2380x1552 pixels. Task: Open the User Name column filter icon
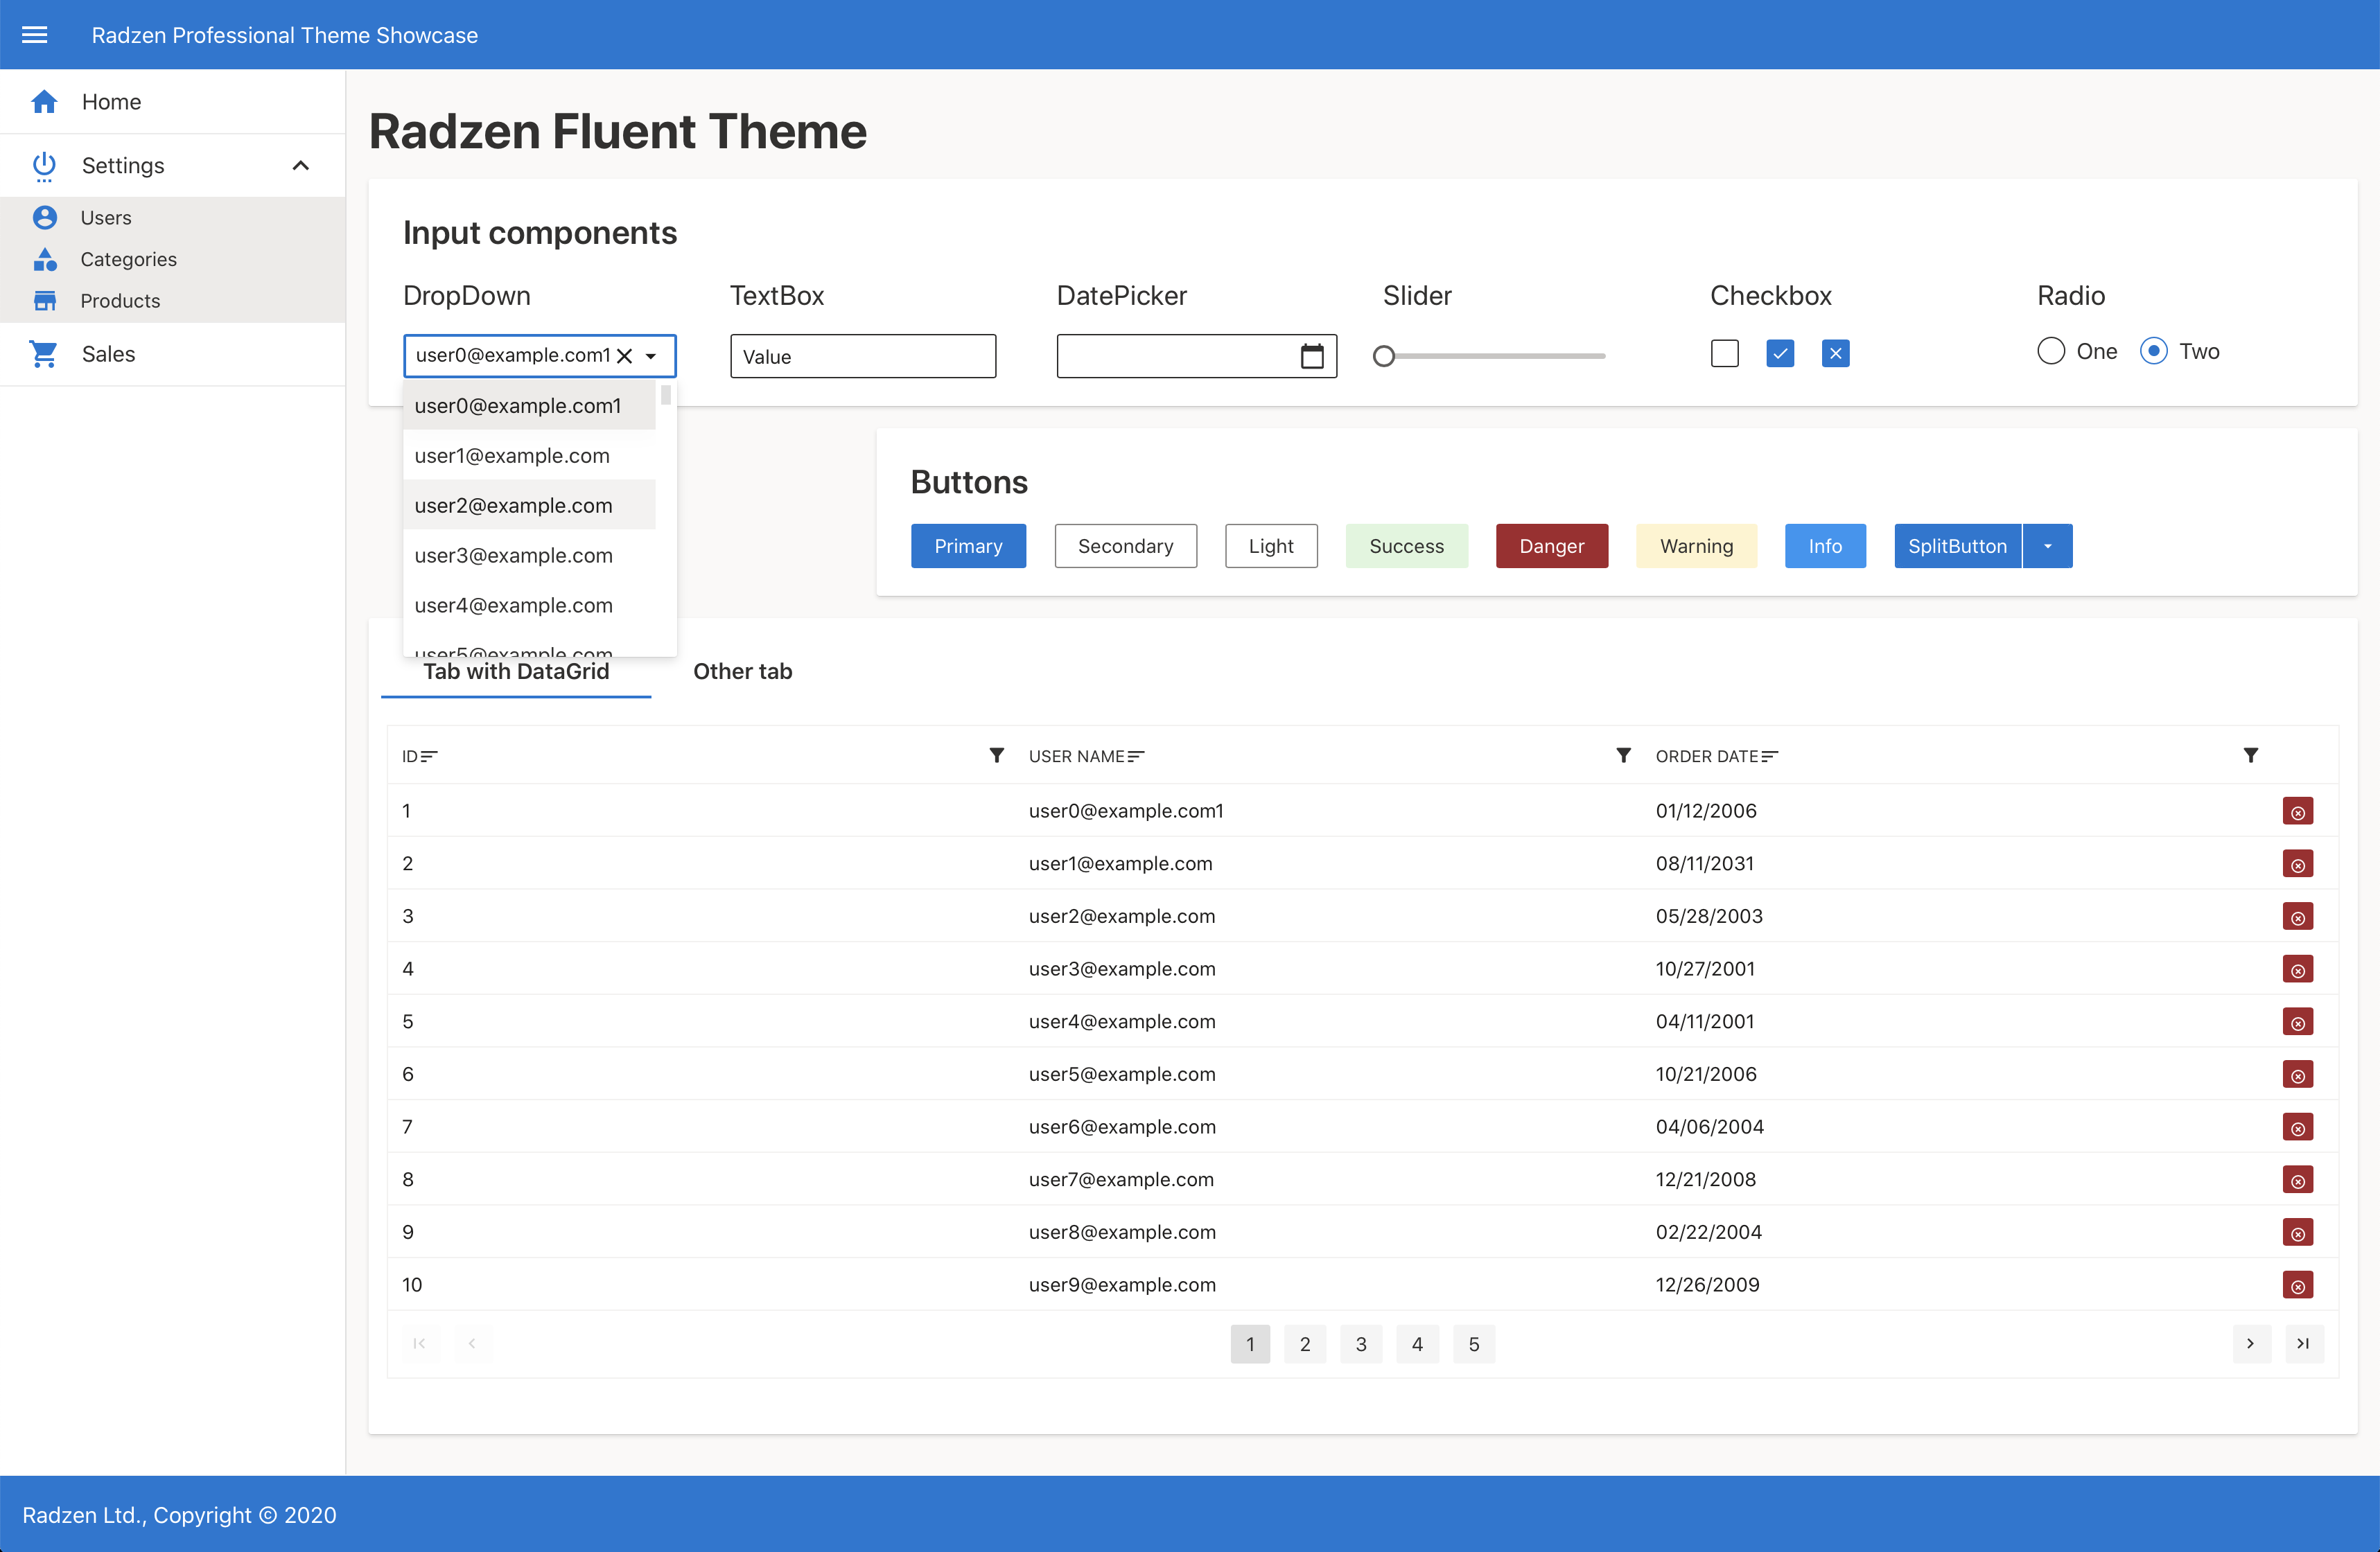[x=1623, y=755]
